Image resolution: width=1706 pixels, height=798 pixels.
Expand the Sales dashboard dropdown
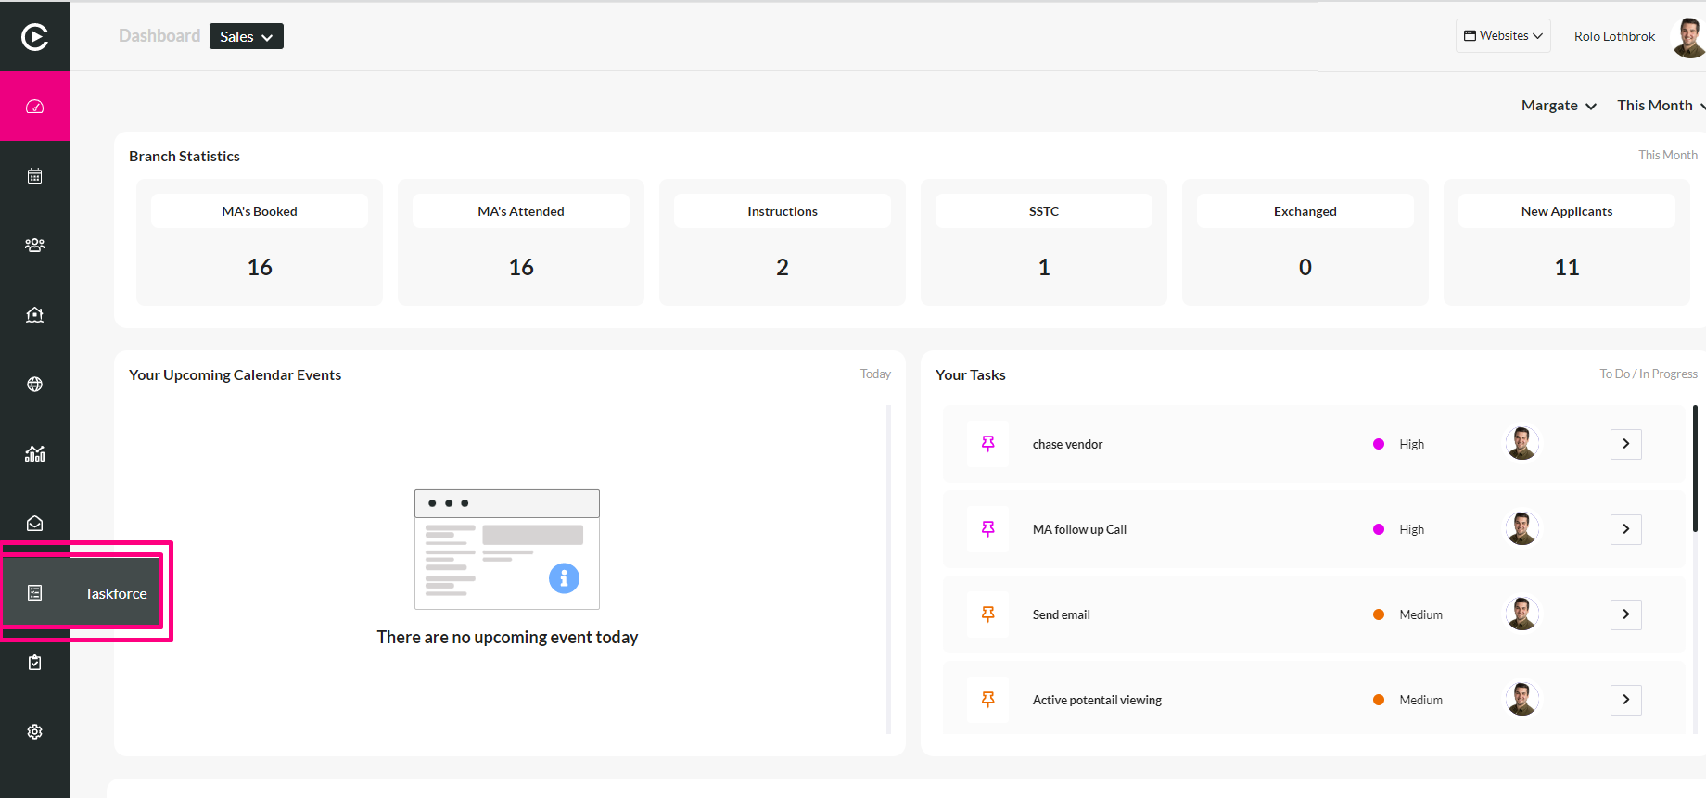point(247,36)
